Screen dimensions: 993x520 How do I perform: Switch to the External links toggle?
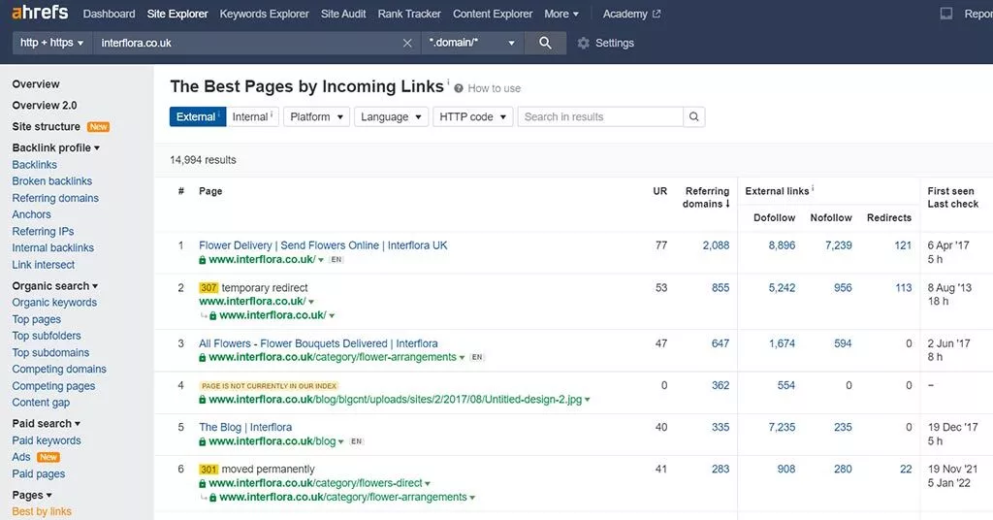point(197,116)
